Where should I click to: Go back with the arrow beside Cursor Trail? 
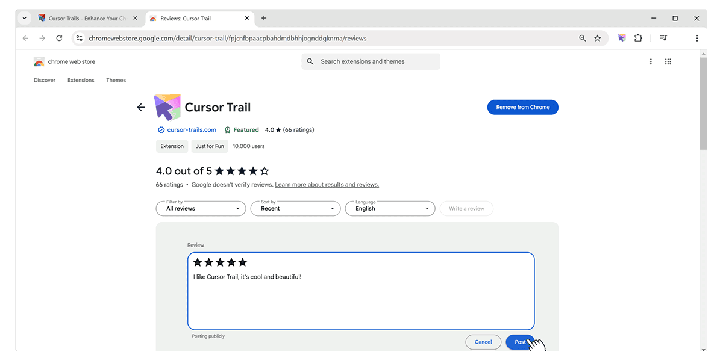click(141, 107)
